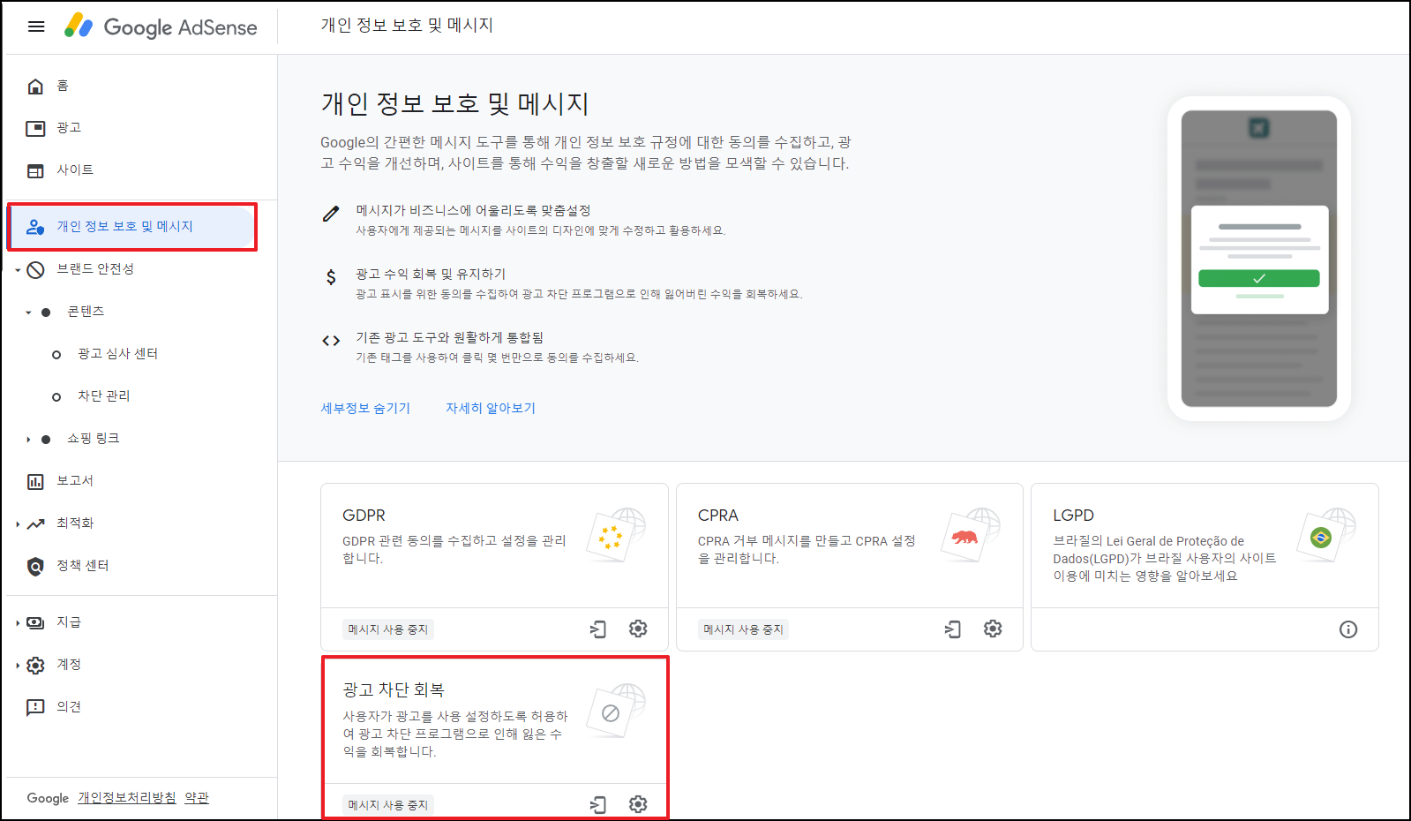Click GDPR card title
The height and width of the screenshot is (821, 1411).
tap(364, 516)
